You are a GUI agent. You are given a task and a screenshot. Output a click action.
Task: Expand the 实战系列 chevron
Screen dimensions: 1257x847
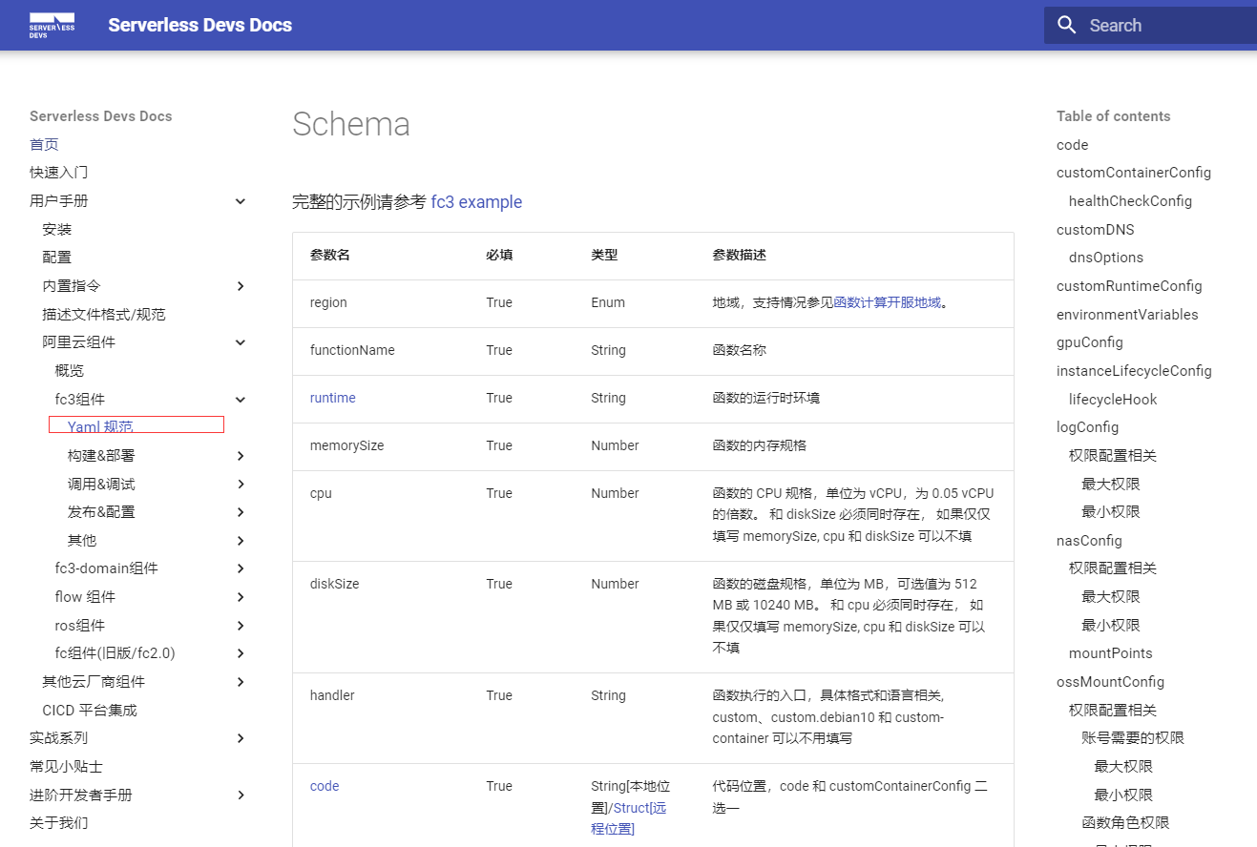[241, 738]
